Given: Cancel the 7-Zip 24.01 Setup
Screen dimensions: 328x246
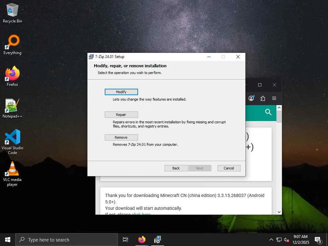Looking at the screenshot, I should (x=229, y=168).
